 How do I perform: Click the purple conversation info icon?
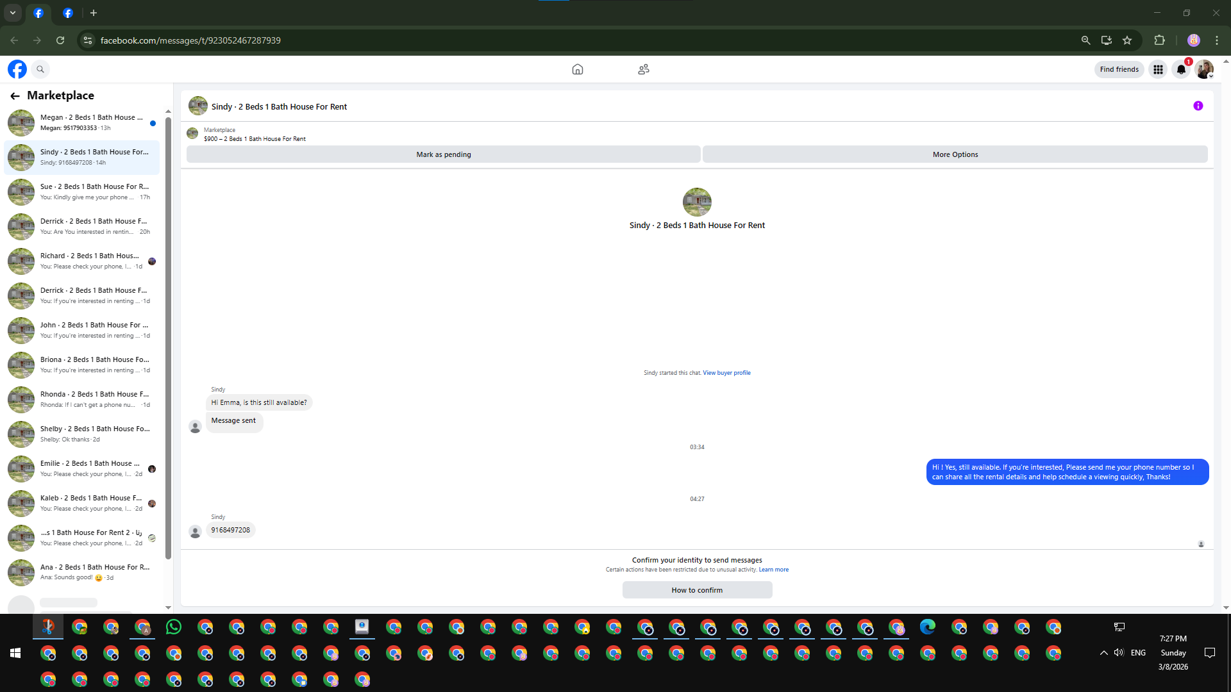(x=1198, y=106)
